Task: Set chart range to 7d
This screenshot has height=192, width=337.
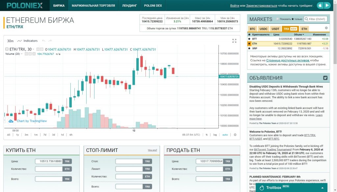Action: 45,135
